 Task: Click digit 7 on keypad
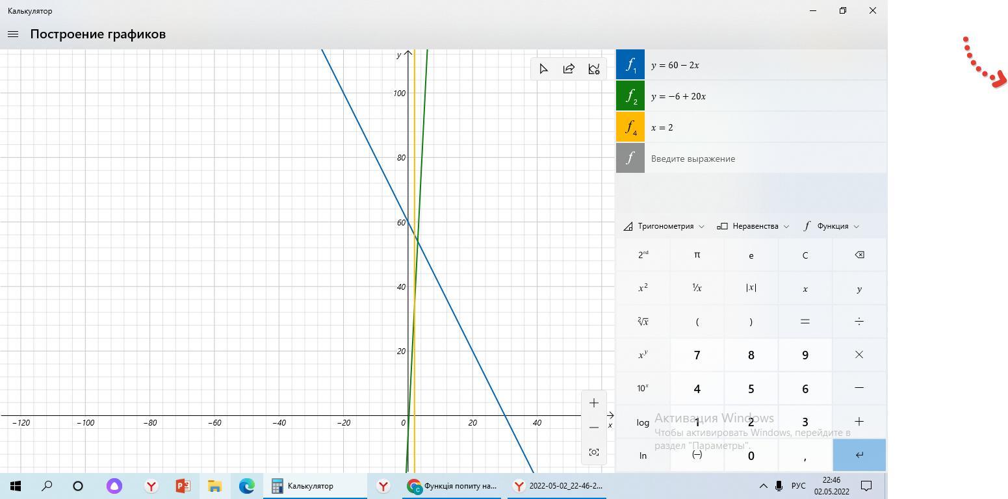pyautogui.click(x=697, y=355)
